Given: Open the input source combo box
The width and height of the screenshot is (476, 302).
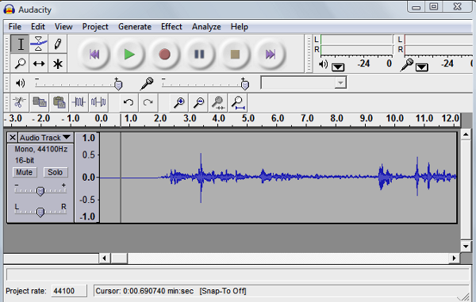Looking at the screenshot, I should point(304,82).
